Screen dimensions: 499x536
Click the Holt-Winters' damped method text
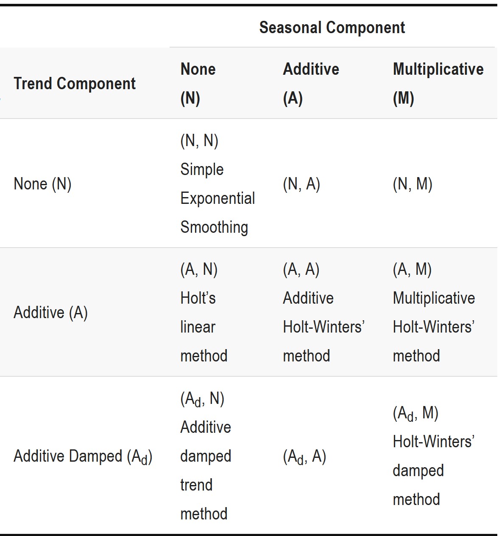point(433,471)
